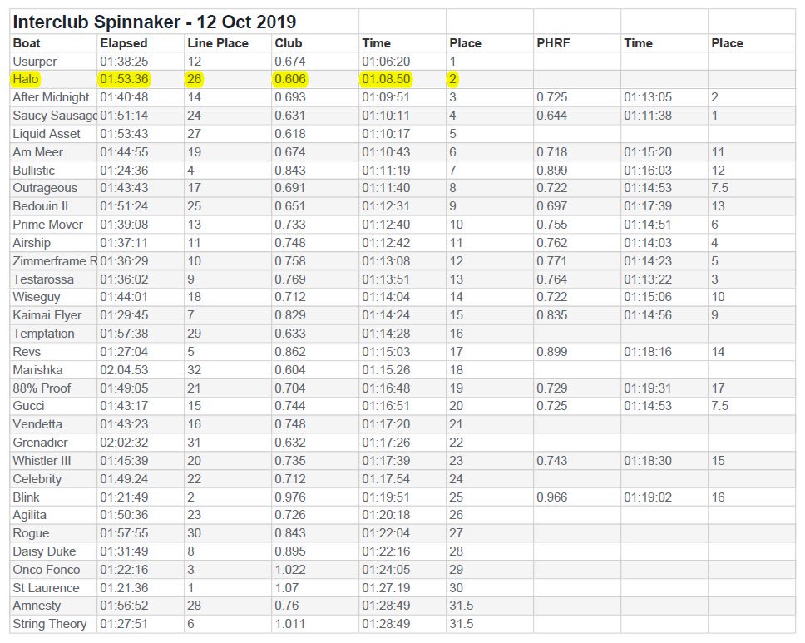This screenshot has height=643, width=805.
Task: Select the Usurper boat name cell
Action: [53, 61]
